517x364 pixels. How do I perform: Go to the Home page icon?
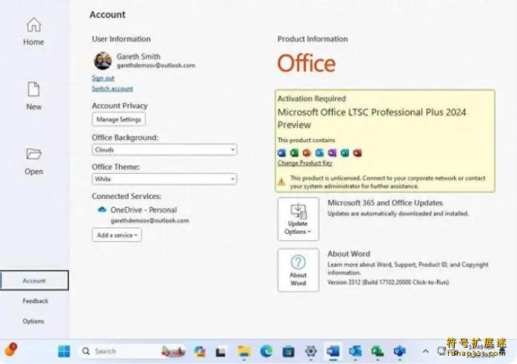33,25
